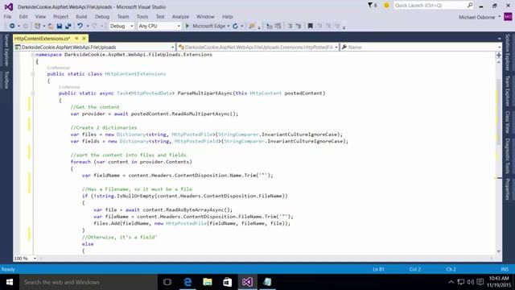Open the Build menu

point(81,16)
